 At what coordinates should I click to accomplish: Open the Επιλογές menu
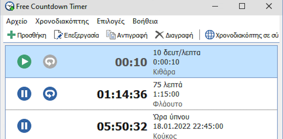(111, 22)
